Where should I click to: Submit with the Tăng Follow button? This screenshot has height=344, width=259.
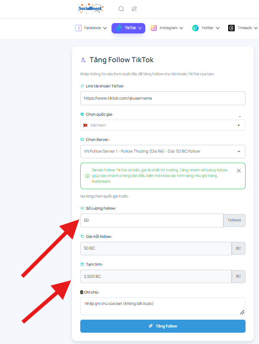[x=163, y=326]
